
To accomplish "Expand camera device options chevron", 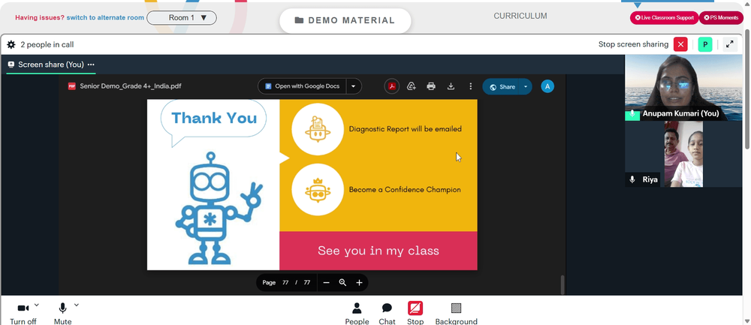I will [37, 305].
